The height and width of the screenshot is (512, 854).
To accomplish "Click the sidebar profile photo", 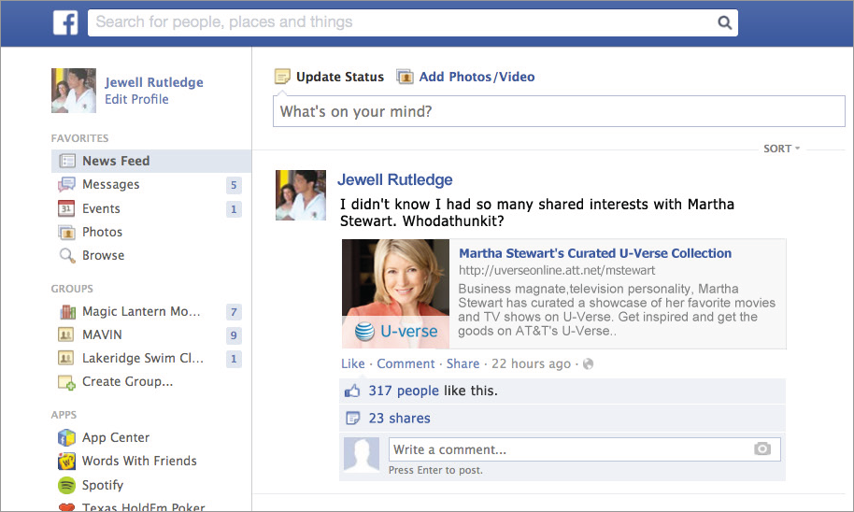I will click(74, 91).
